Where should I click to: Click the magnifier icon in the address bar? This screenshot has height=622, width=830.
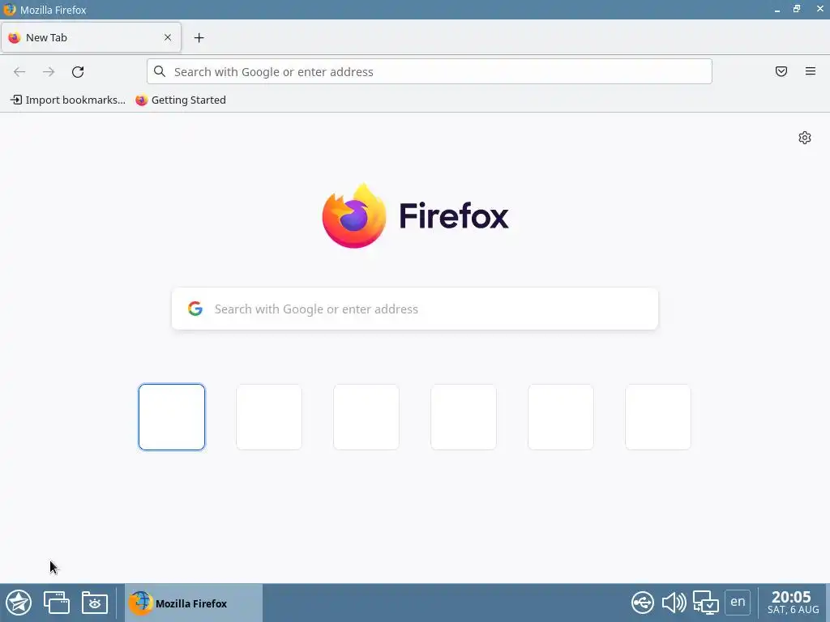(x=160, y=71)
